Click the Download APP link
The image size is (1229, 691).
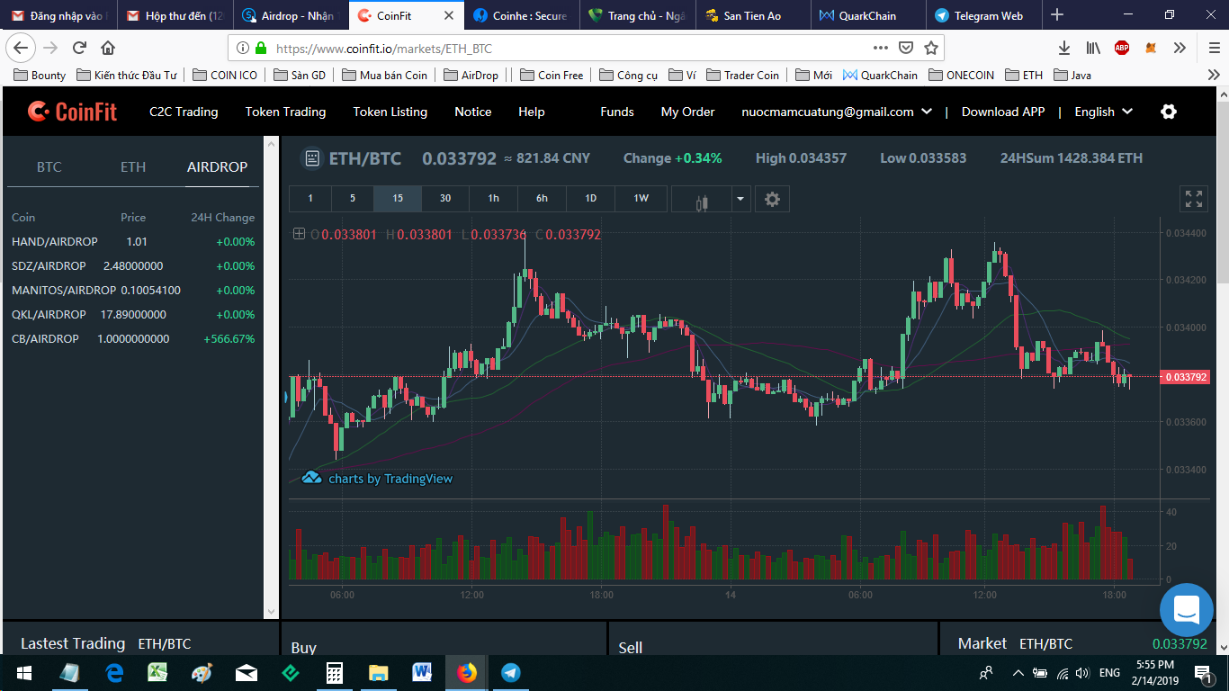1003,112
